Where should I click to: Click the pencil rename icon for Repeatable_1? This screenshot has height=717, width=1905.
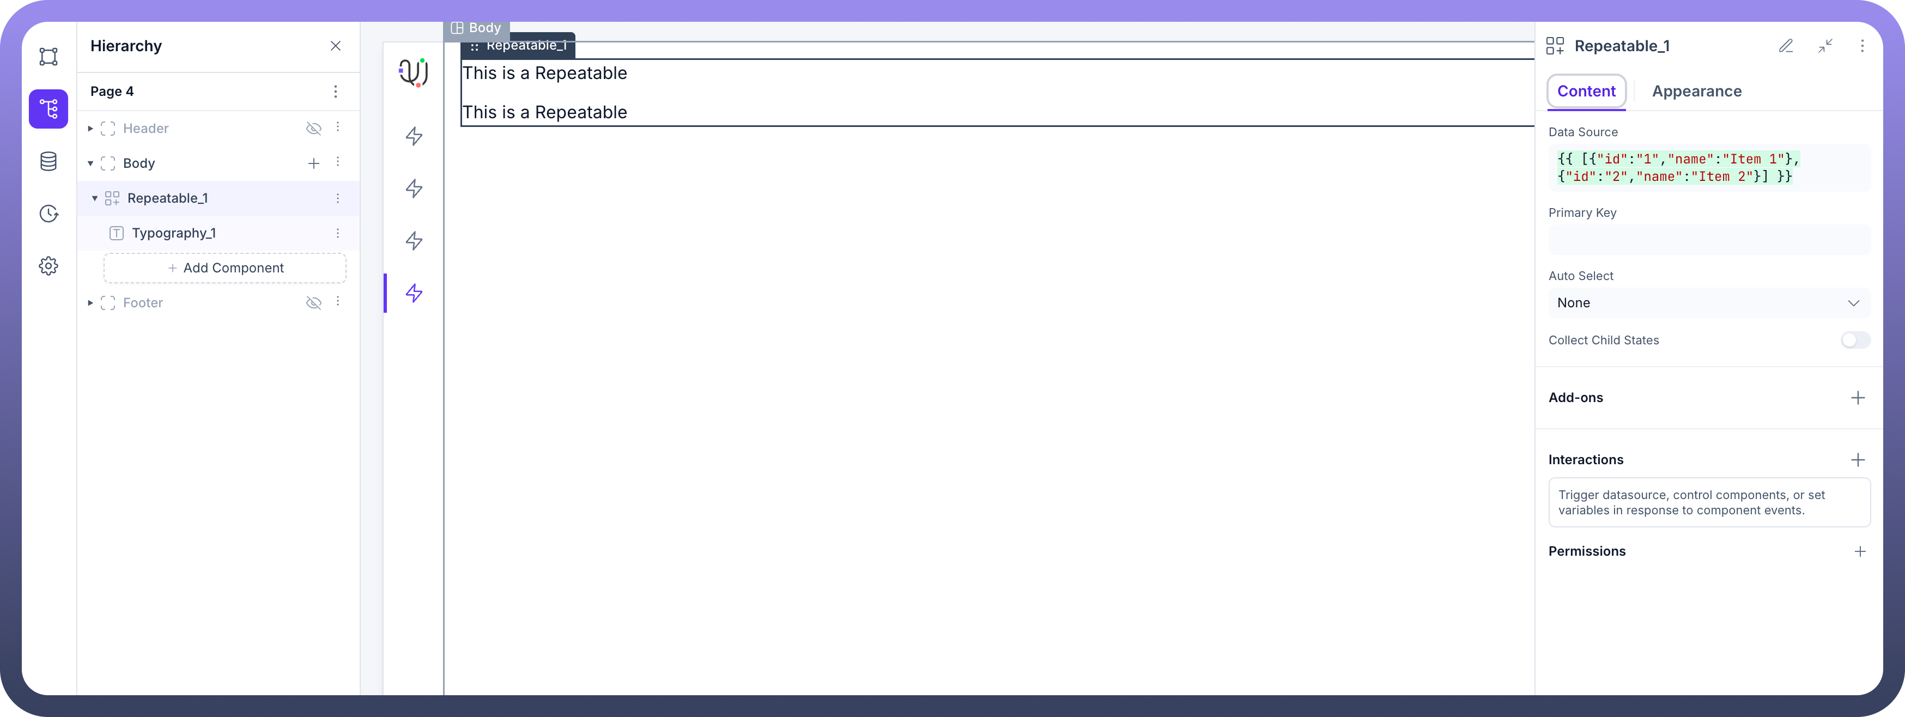pyautogui.click(x=1786, y=46)
